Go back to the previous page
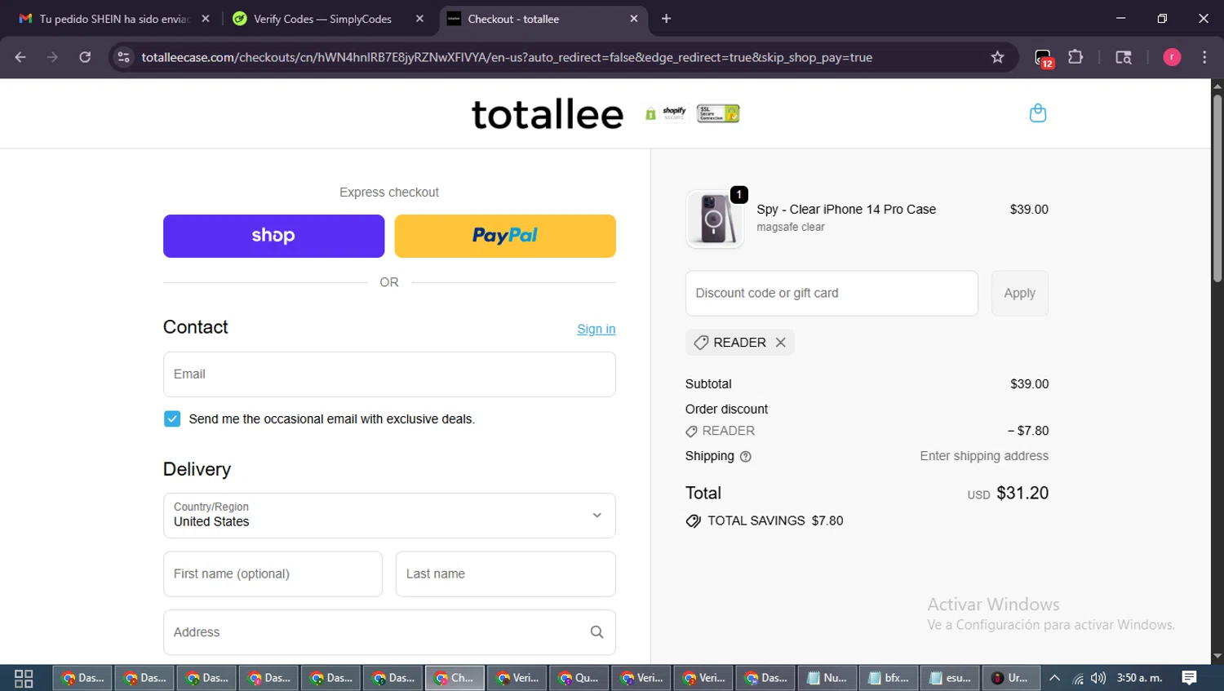Image resolution: width=1224 pixels, height=691 pixels. click(20, 57)
